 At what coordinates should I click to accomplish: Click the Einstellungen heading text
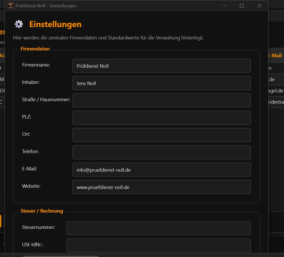(55, 24)
